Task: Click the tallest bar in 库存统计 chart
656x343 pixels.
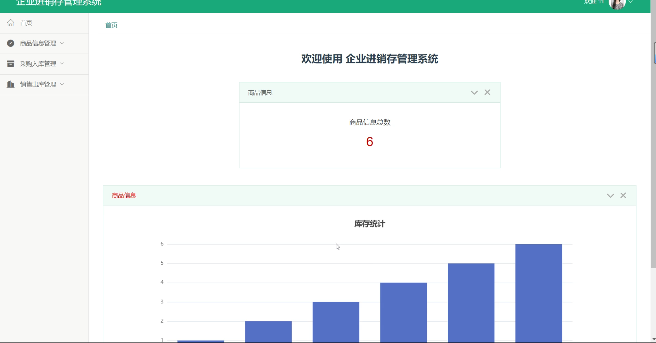Action: [538, 292]
